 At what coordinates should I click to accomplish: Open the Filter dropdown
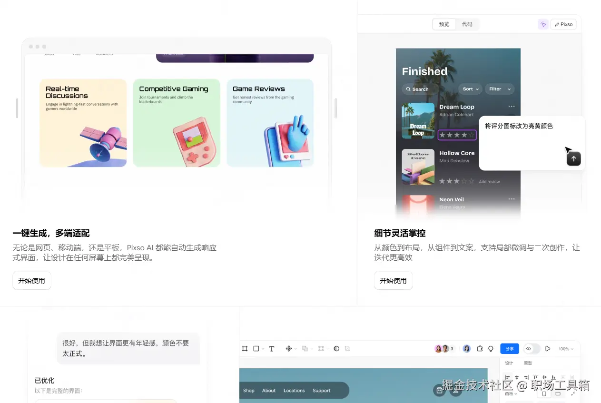tap(500, 89)
